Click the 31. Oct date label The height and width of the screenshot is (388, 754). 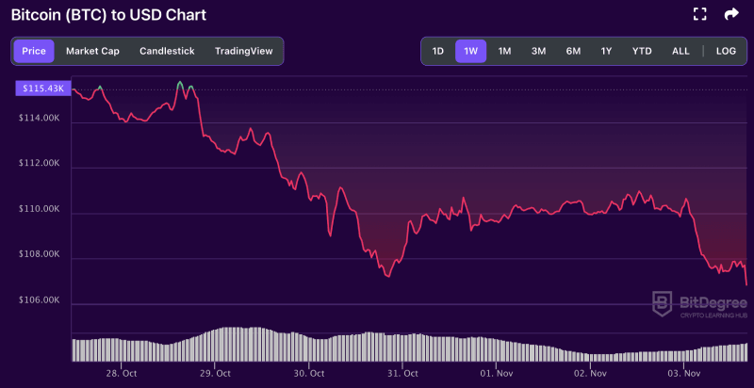[402, 373]
